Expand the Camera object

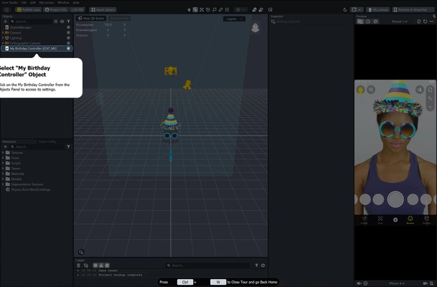pyautogui.click(x=3, y=32)
